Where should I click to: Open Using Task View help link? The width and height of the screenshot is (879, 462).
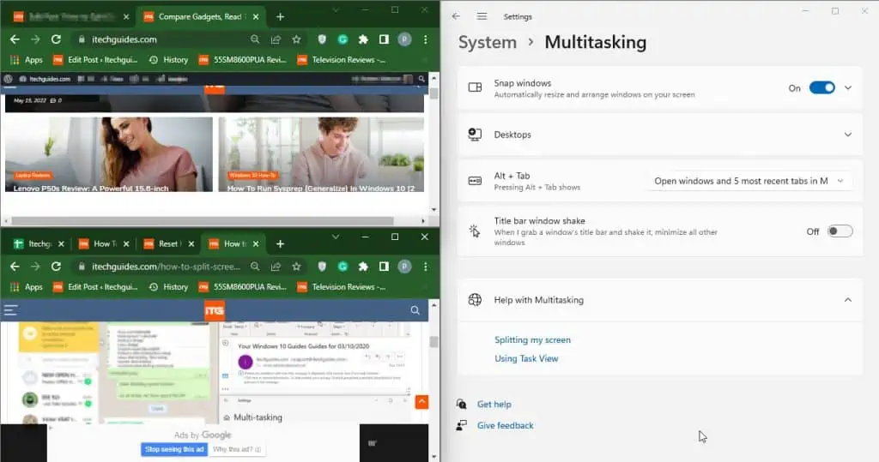pyautogui.click(x=526, y=358)
